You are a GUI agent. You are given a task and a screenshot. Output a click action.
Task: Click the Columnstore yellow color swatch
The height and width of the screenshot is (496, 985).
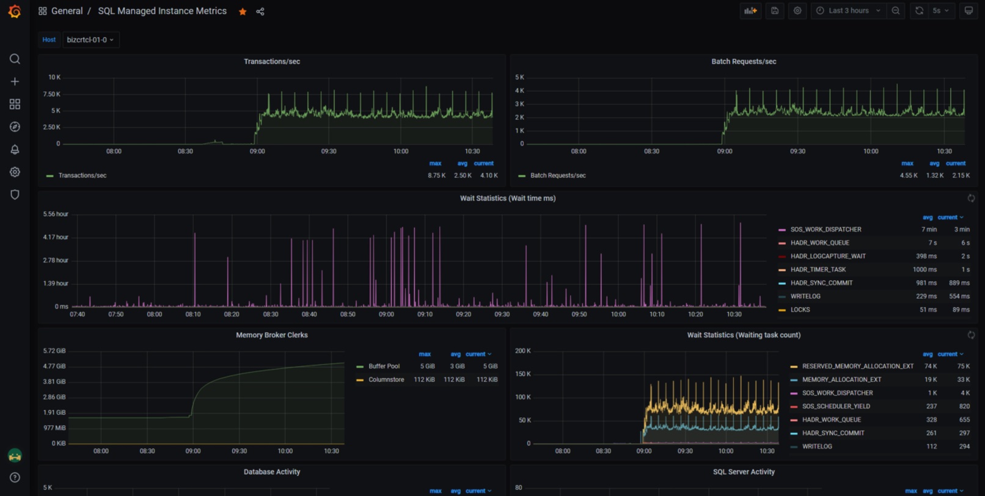tap(360, 380)
